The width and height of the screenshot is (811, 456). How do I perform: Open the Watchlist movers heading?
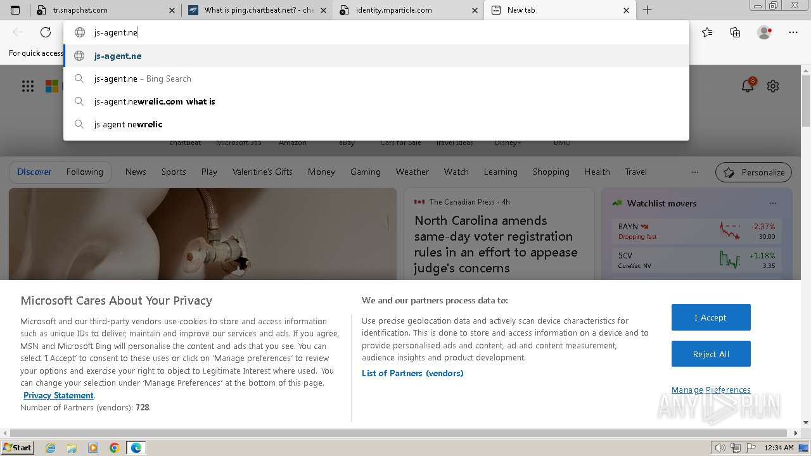click(661, 203)
